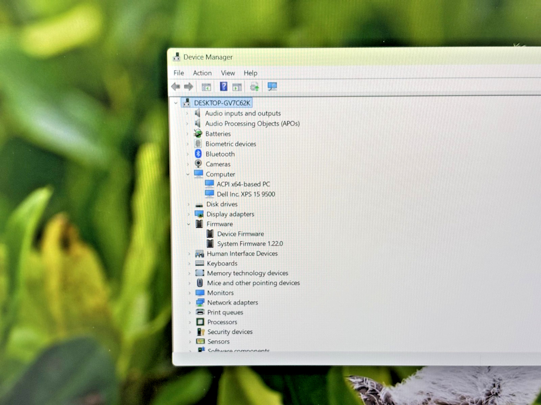
Task: Select the Memory technology devices label
Action: pyautogui.click(x=248, y=273)
